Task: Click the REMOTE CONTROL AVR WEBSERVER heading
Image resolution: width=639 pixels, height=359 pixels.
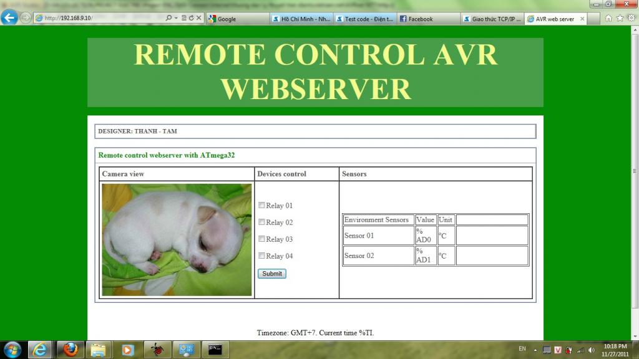Action: click(x=315, y=72)
